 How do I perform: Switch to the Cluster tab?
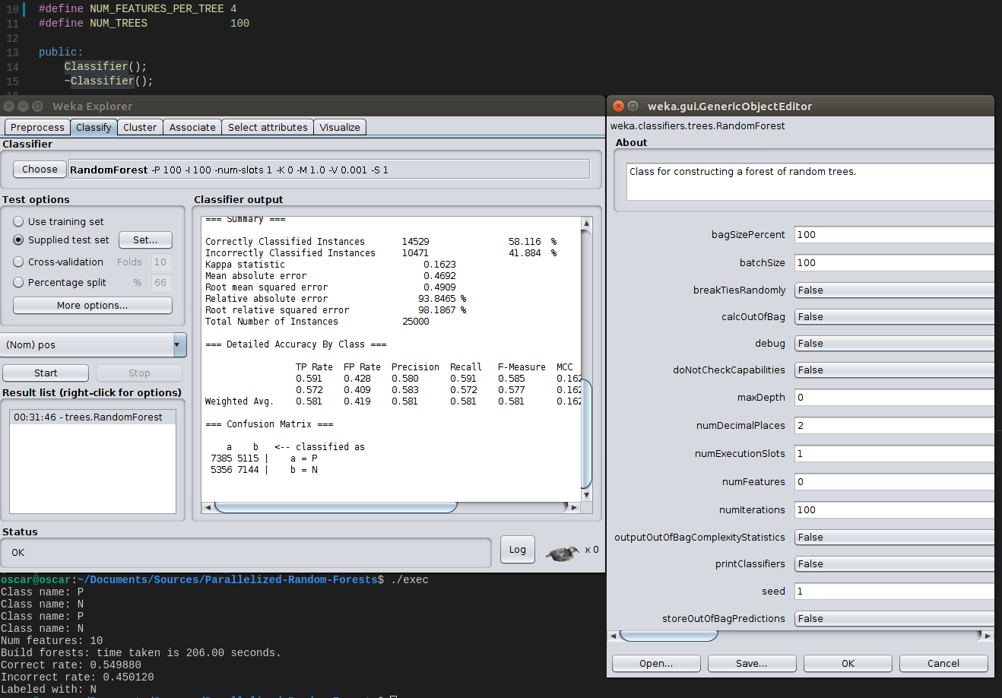(x=140, y=128)
